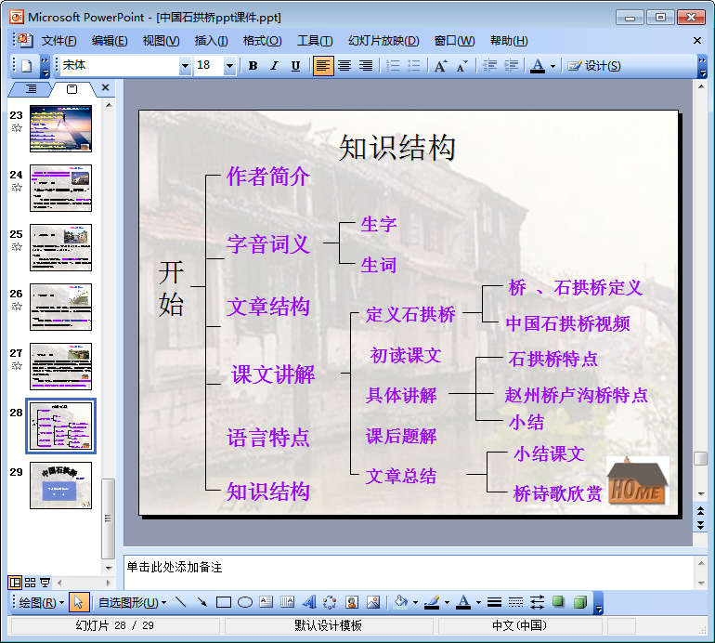This screenshot has height=643, width=715.
Task: Open drawing toolbar font color dropdown
Action: point(478,603)
